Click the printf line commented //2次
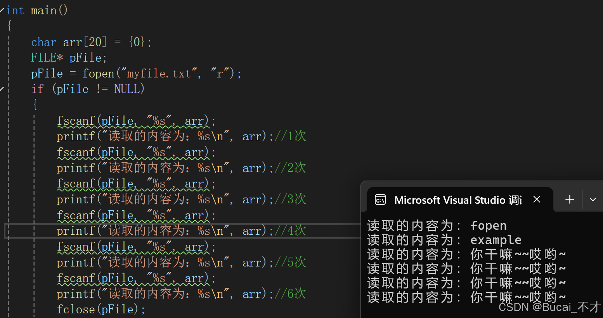 click(x=182, y=168)
